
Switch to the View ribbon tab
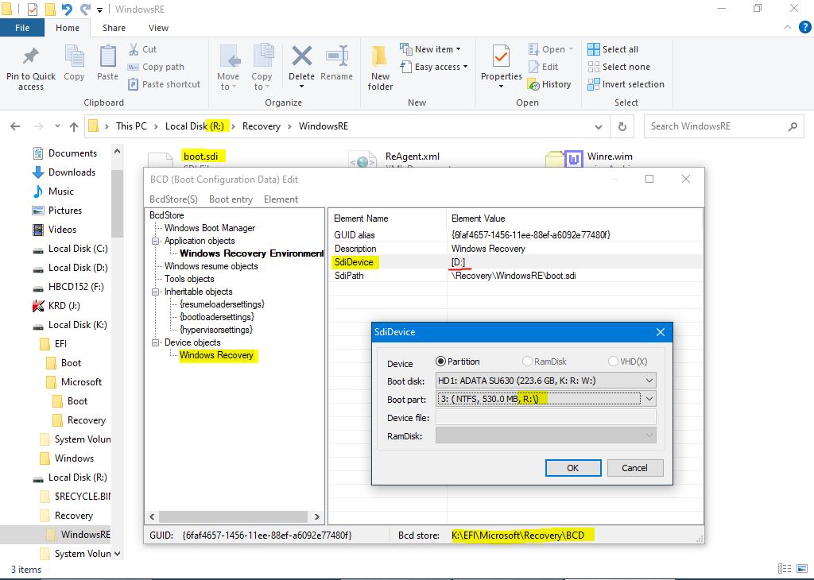pyautogui.click(x=158, y=28)
